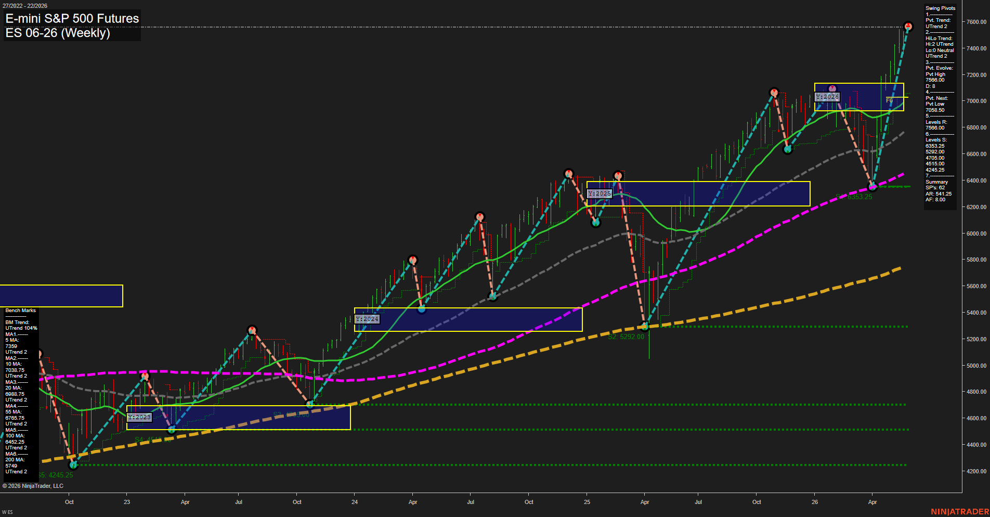Click the 25 year label on time axis
The width and height of the screenshot is (990, 517).
[x=587, y=502]
